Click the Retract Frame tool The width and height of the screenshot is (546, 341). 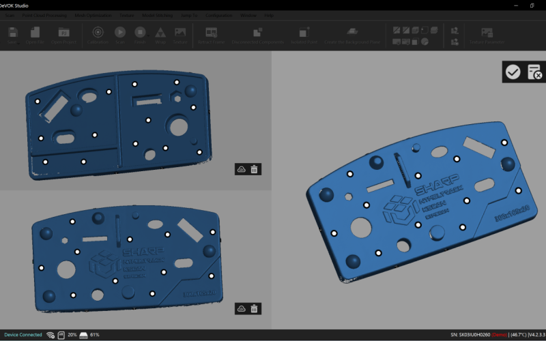(212, 32)
